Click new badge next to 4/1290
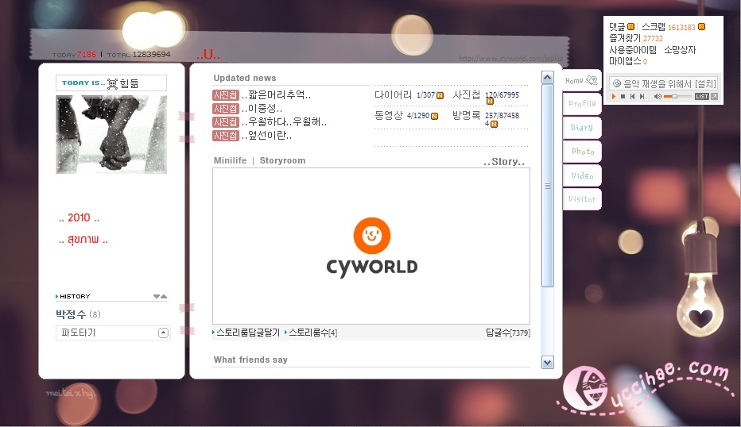The height and width of the screenshot is (427, 741). click(434, 116)
